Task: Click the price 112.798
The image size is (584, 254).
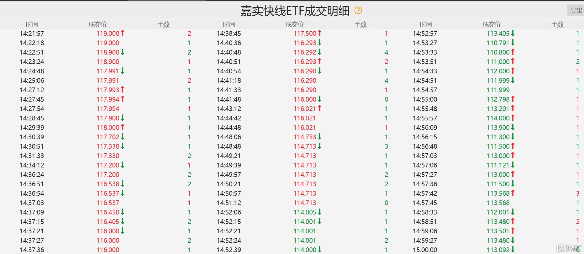Action: [x=498, y=99]
